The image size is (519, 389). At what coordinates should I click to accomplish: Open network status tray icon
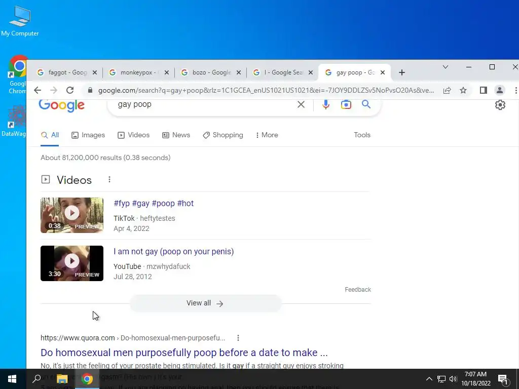441,379
